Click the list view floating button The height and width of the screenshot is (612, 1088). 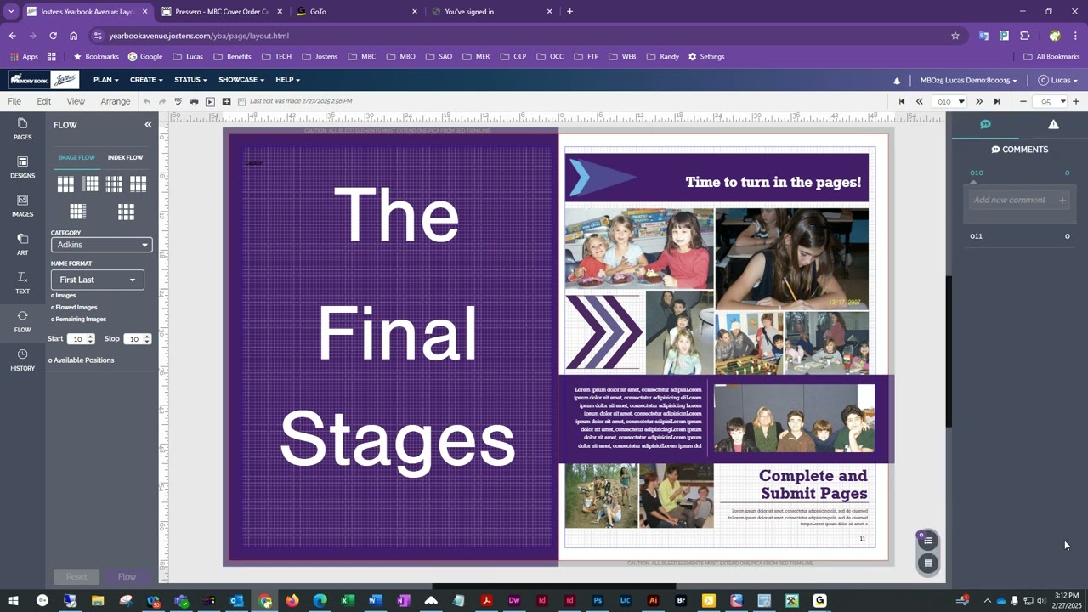tap(928, 541)
